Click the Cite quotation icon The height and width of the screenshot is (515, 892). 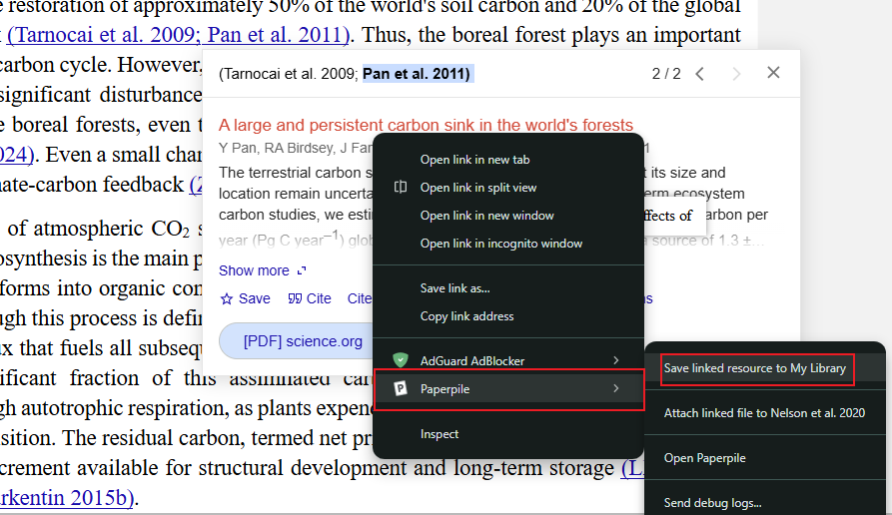(295, 298)
